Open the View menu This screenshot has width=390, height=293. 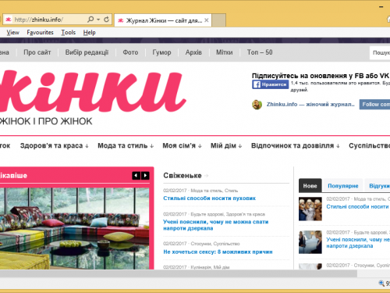point(12,33)
